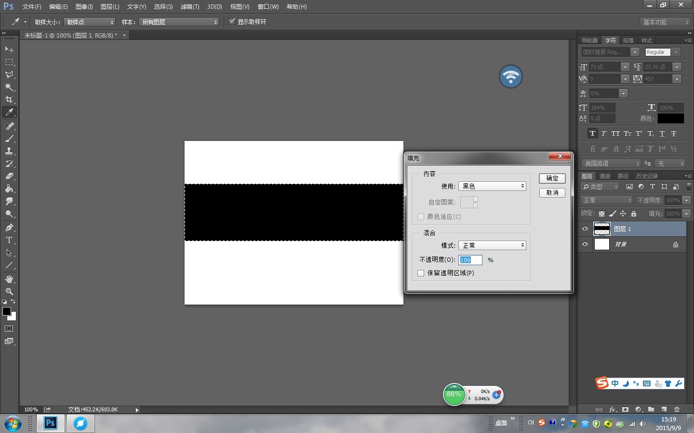Image resolution: width=694 pixels, height=433 pixels.
Task: Click the delete layer trash icon
Action: [x=677, y=409]
